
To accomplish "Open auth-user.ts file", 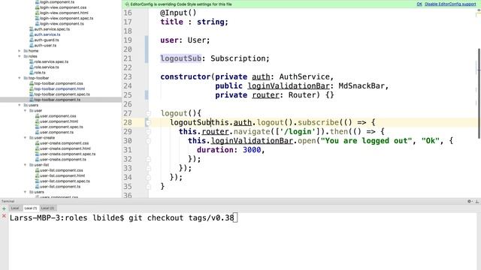I will pyautogui.click(x=43, y=45).
